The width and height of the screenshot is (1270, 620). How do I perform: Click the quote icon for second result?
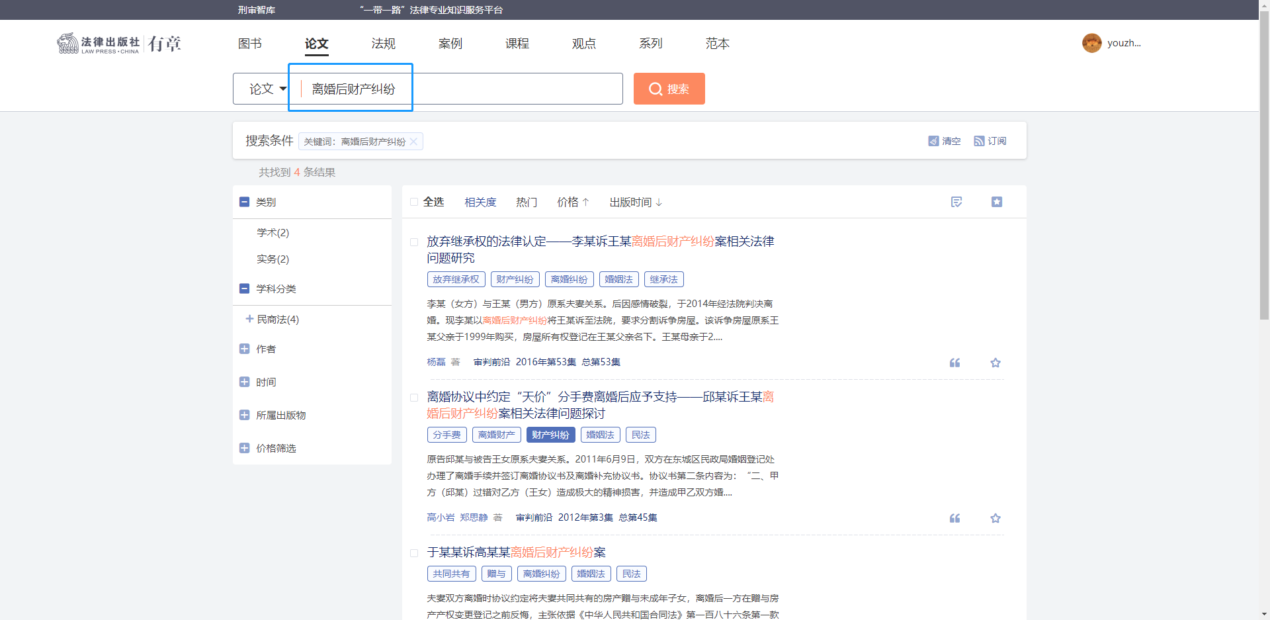click(x=954, y=518)
